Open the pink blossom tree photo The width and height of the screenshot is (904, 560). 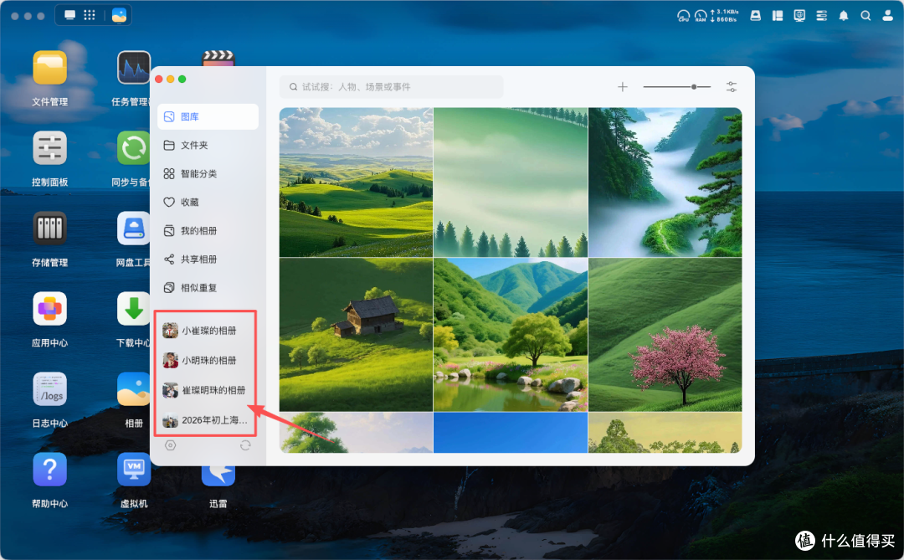point(665,335)
